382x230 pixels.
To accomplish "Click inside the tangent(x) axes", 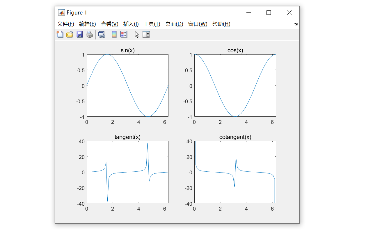I will 127,172.
